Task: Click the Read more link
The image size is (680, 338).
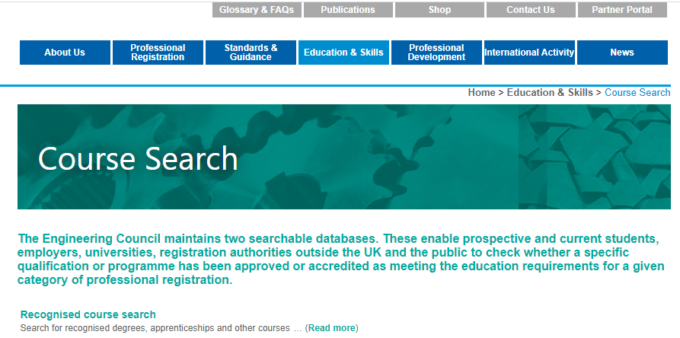Action: pyautogui.click(x=332, y=328)
